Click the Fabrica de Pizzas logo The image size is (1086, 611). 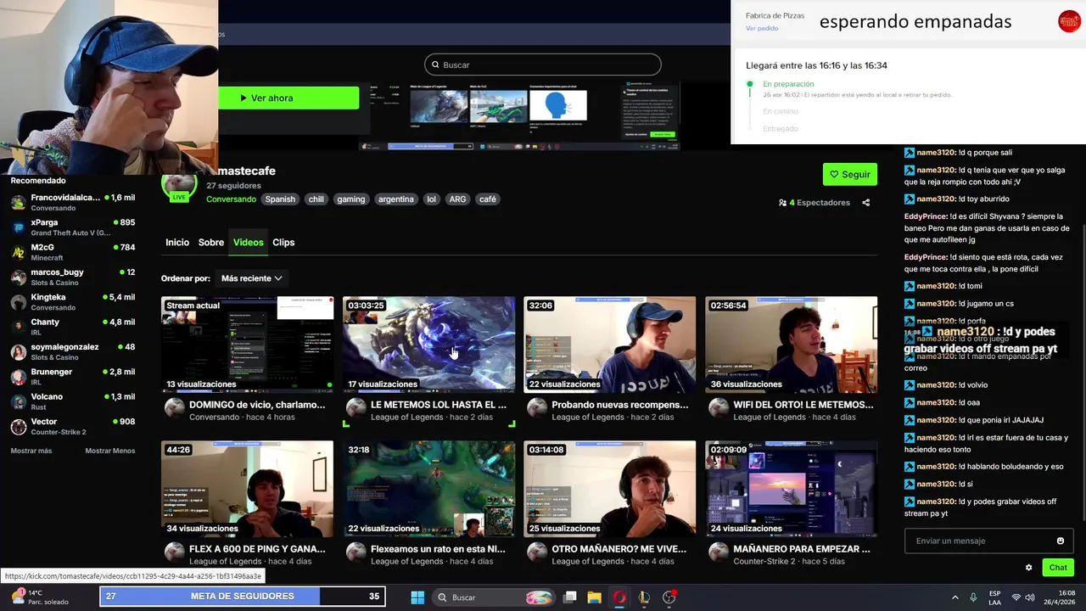1069,21
